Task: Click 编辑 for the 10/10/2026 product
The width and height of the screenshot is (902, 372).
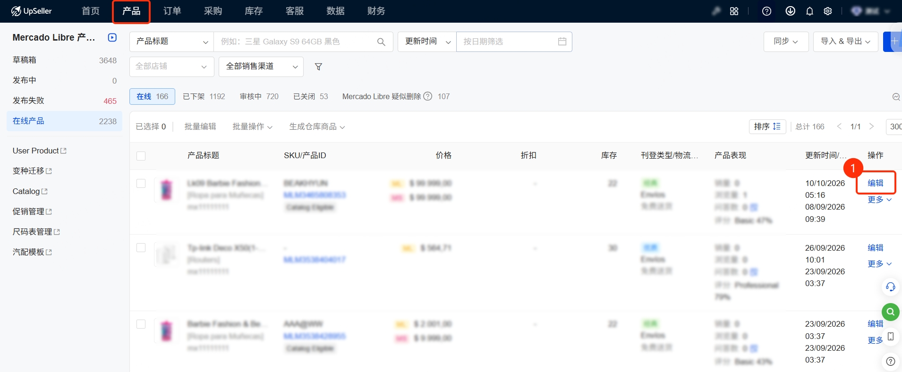Action: coord(876,183)
